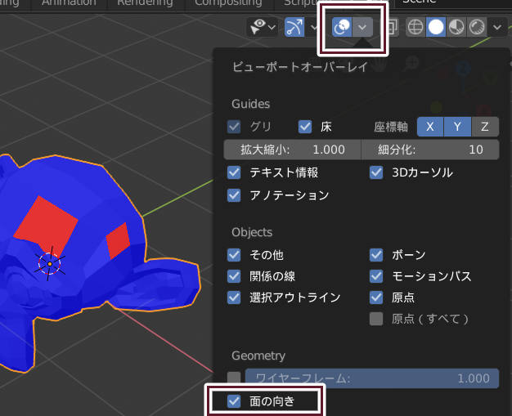The width and height of the screenshot is (512, 416).
Task: Toggle X-ray mode icon
Action: point(392,27)
